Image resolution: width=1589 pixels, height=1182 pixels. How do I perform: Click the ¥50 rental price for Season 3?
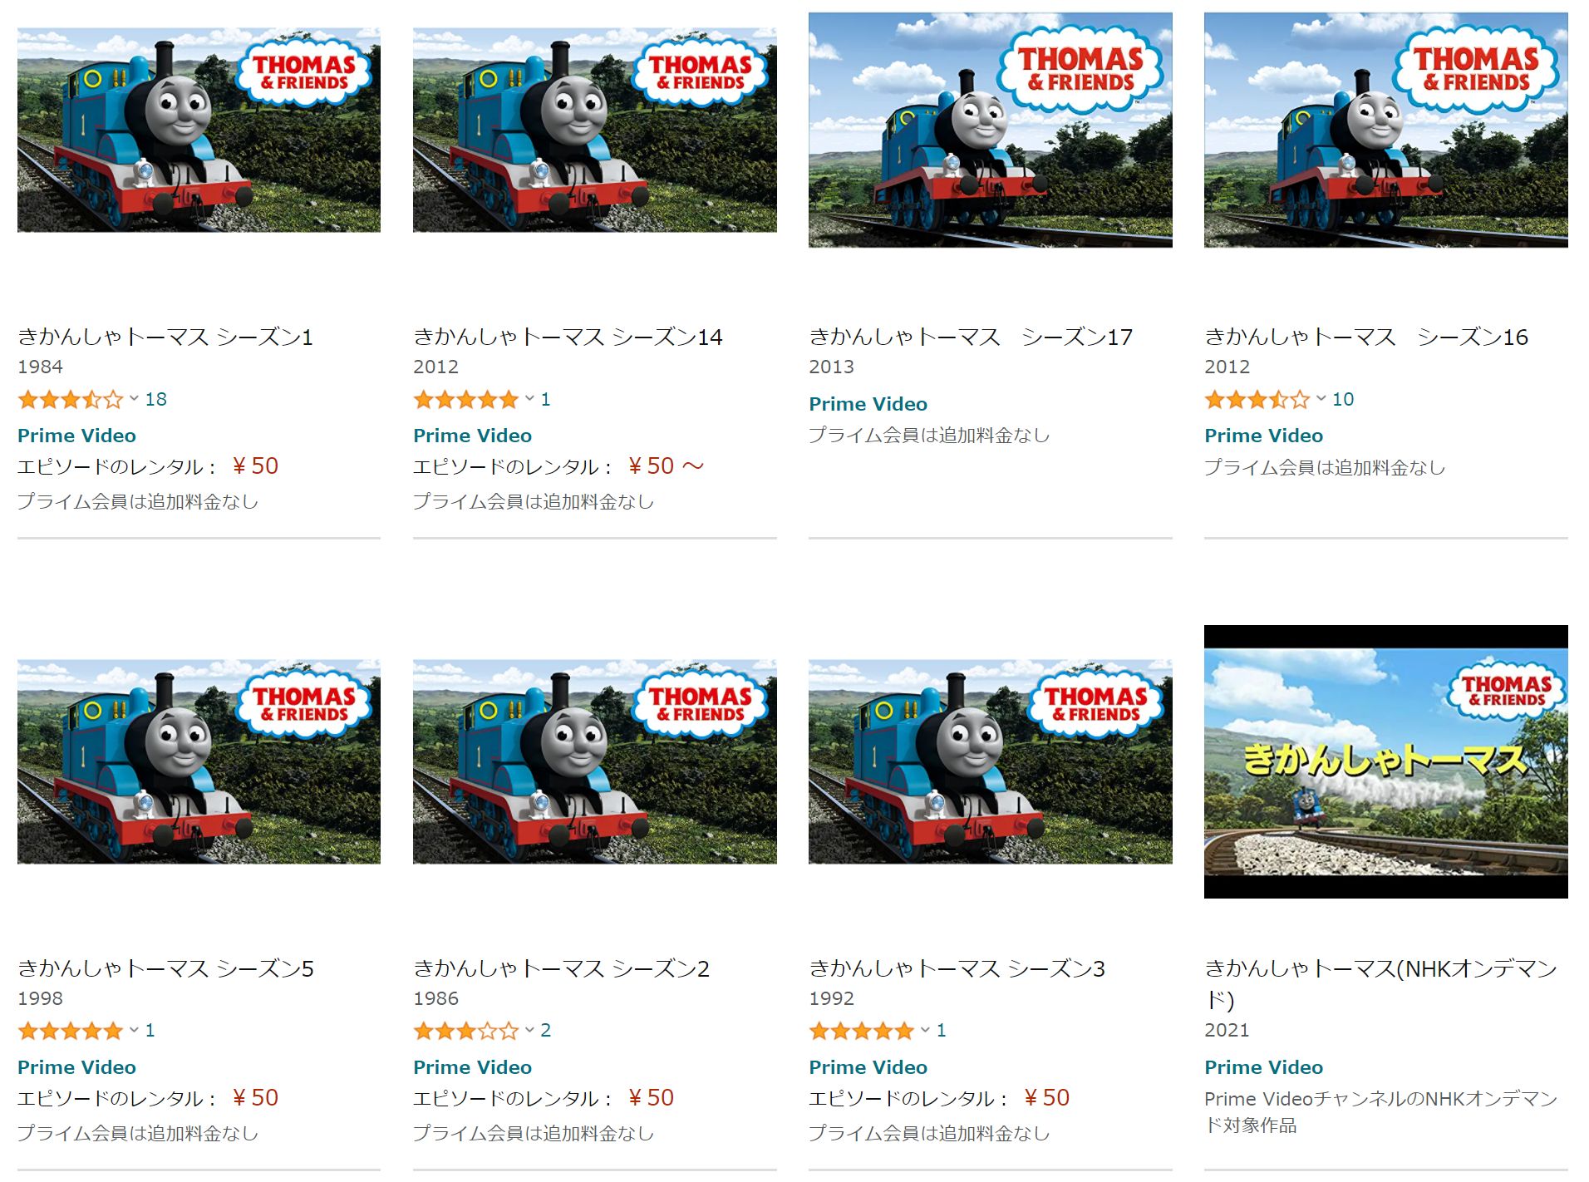pos(1046,1098)
